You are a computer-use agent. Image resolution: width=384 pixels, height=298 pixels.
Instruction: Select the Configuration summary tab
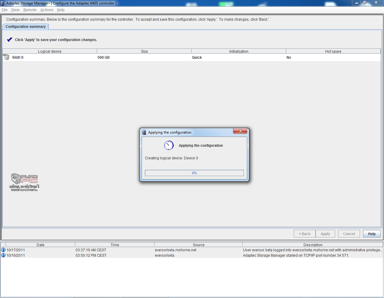[x=25, y=27]
